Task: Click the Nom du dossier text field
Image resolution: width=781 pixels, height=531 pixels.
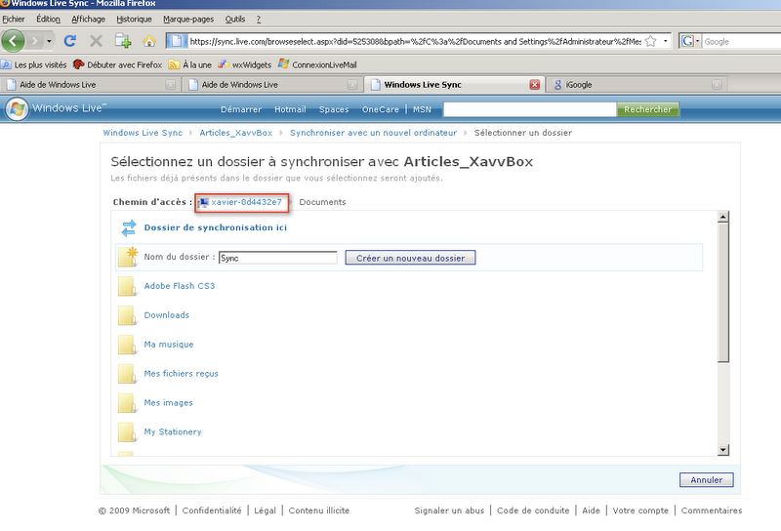Action: point(278,258)
